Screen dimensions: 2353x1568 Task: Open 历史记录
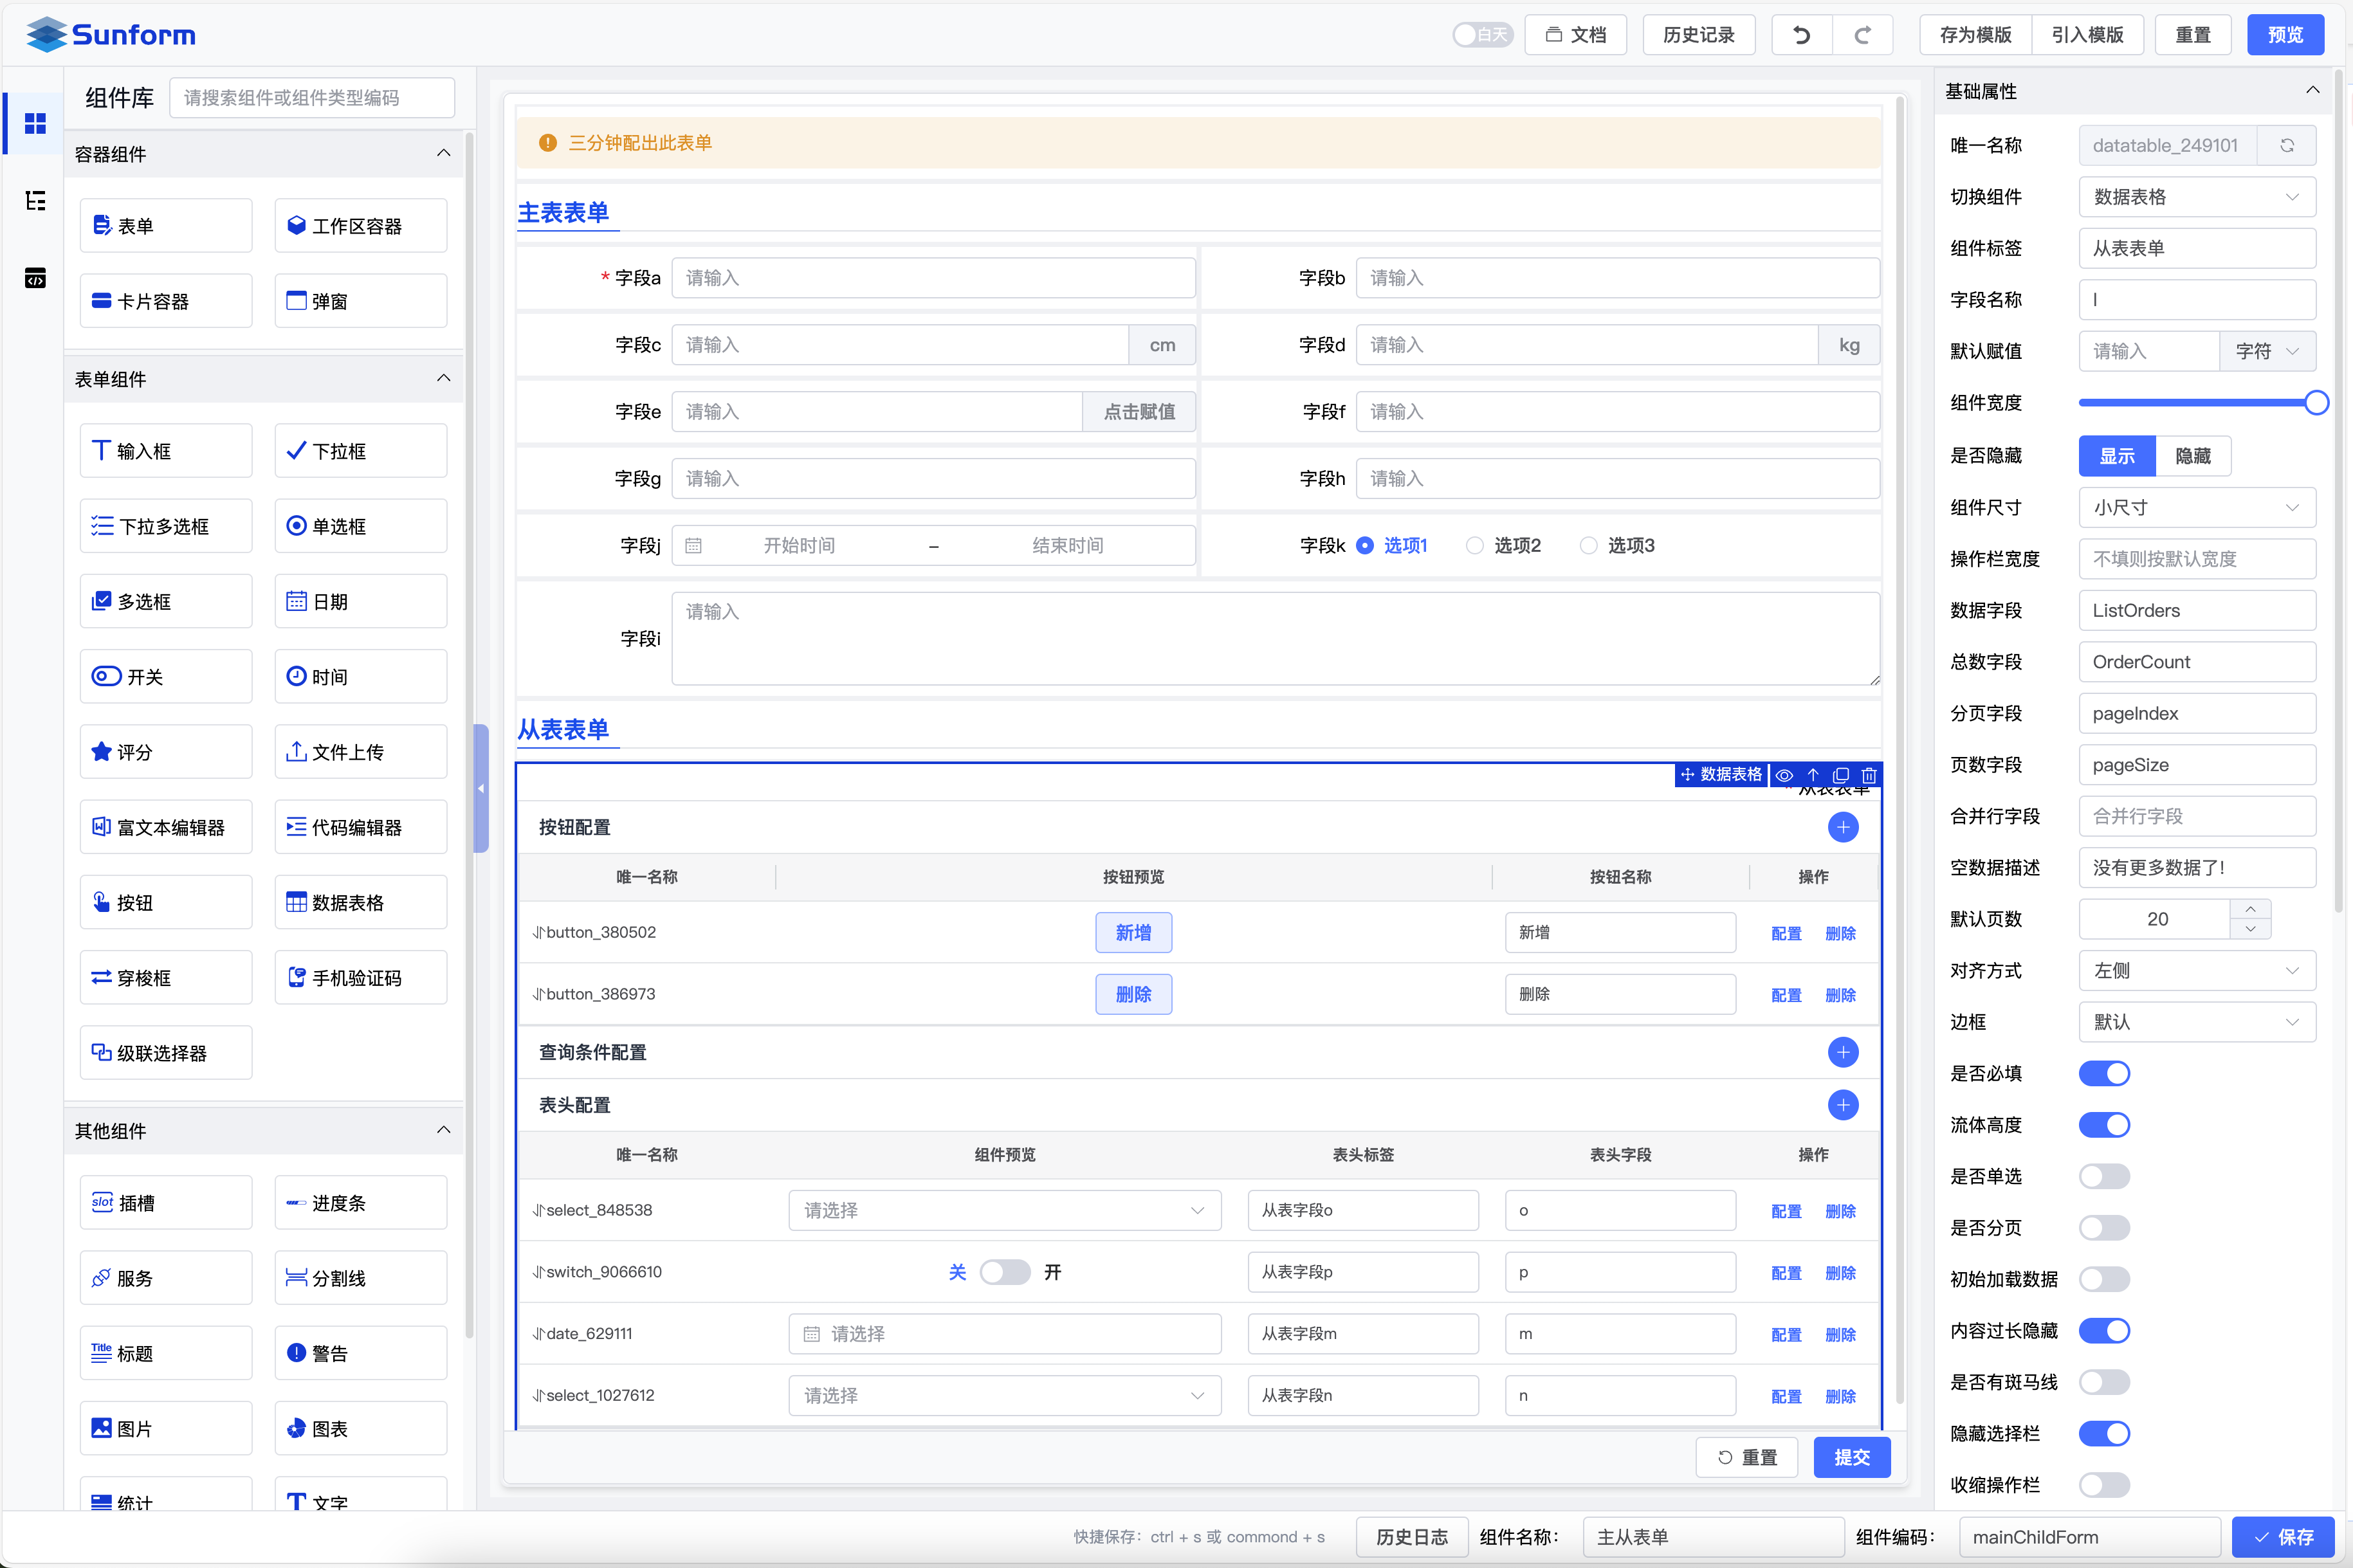click(x=1698, y=35)
